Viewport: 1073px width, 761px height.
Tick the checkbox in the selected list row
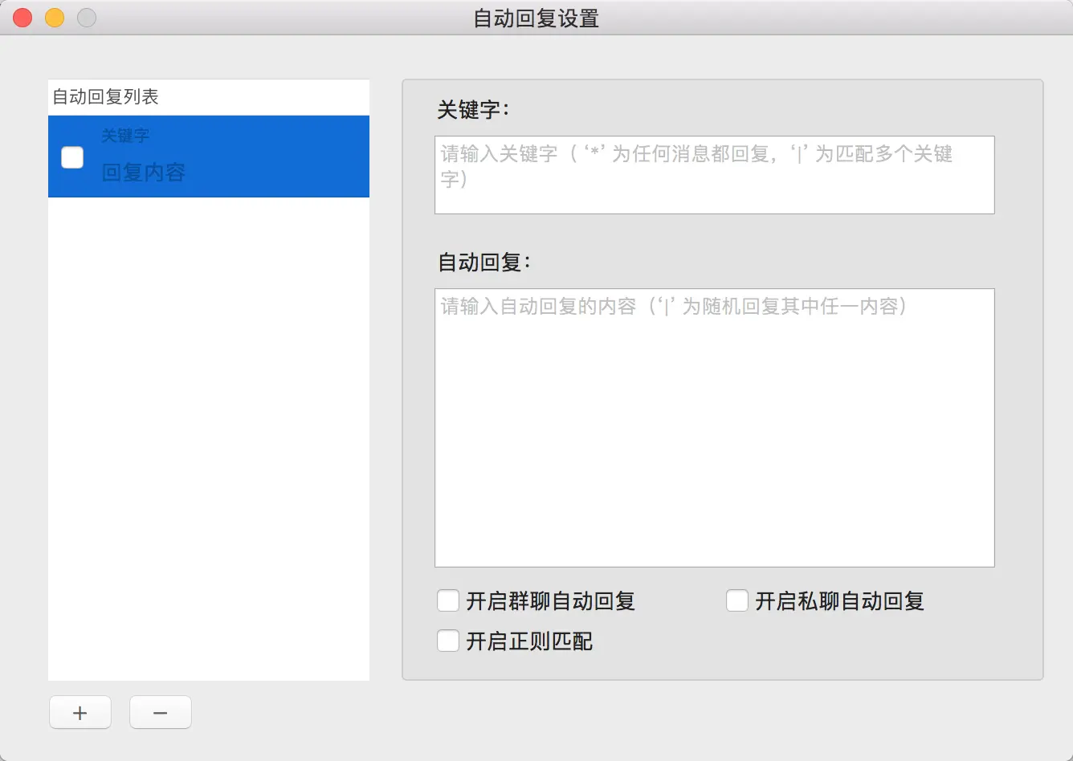[x=72, y=157]
